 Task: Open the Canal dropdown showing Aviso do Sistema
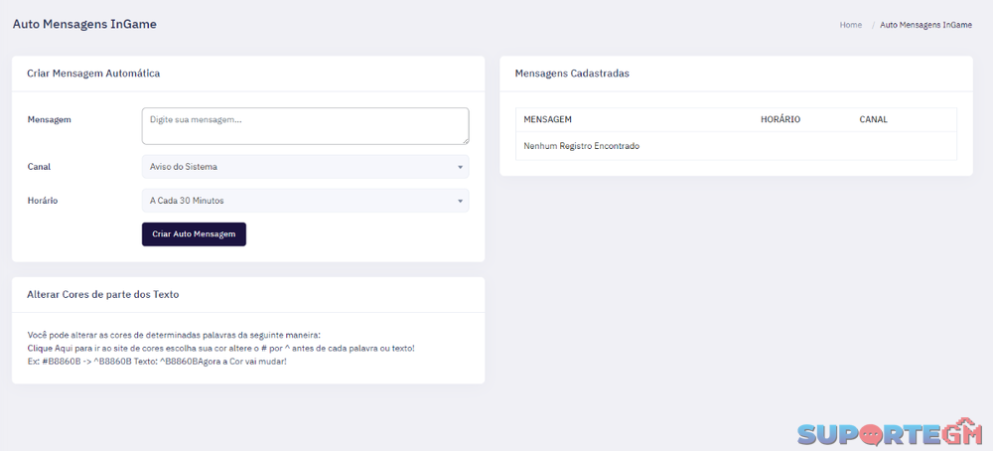pyautogui.click(x=305, y=167)
